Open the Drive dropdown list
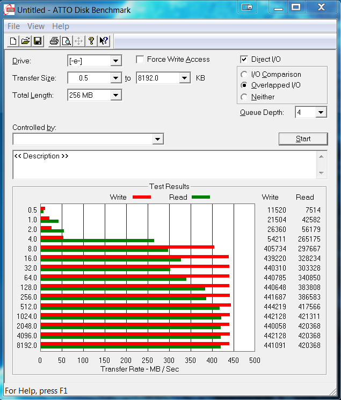This screenshot has height=400, width=341. [115, 61]
